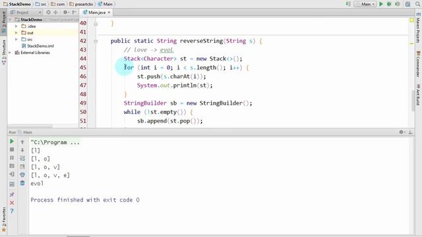
Task: Open the Project view selector dropdown
Action: click(x=26, y=13)
